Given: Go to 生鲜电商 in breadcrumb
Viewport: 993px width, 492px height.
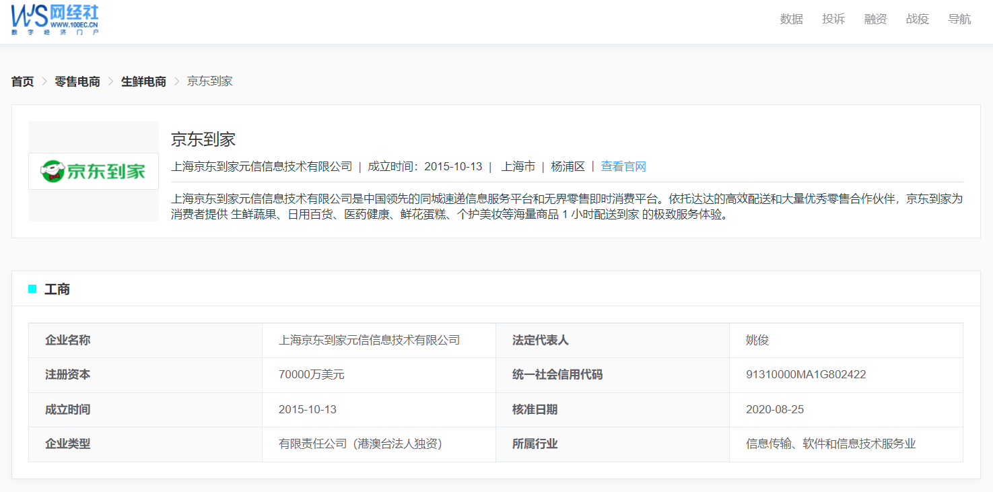Looking at the screenshot, I should click(x=143, y=81).
